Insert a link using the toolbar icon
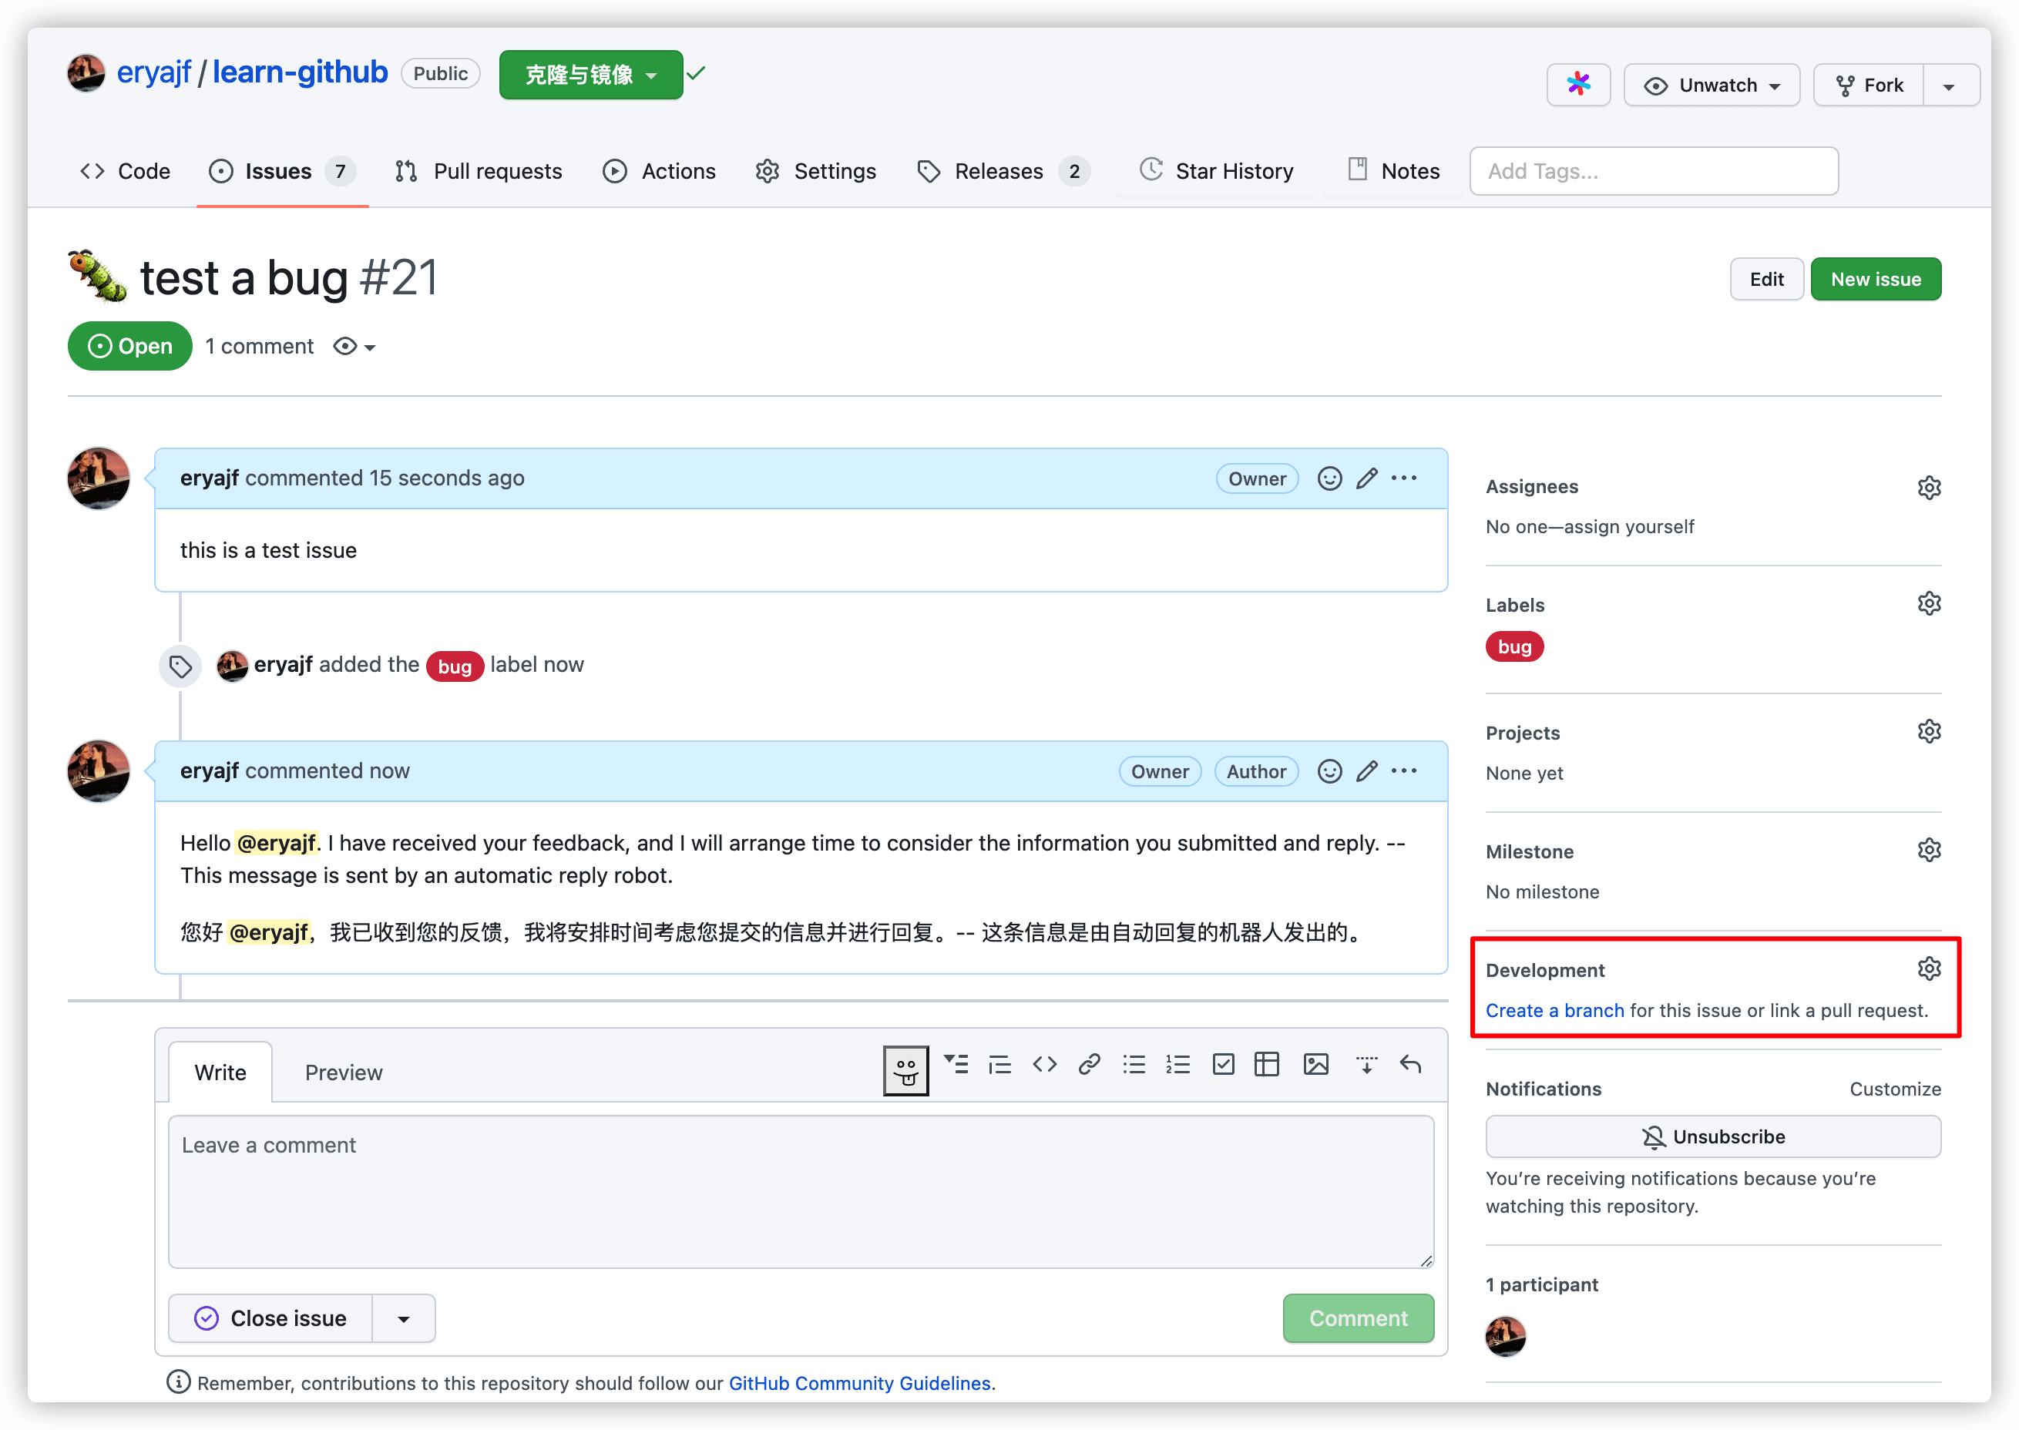 click(1089, 1065)
